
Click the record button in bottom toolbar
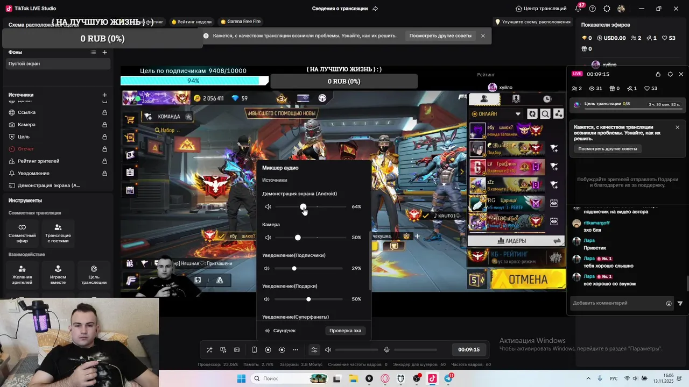point(268,350)
